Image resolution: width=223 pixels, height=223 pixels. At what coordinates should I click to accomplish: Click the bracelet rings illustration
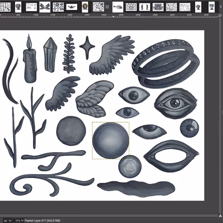click(x=166, y=64)
